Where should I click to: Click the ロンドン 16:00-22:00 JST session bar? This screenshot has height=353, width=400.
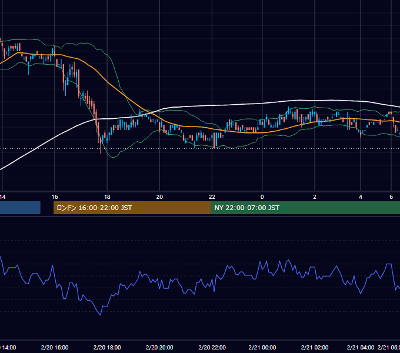click(132, 208)
